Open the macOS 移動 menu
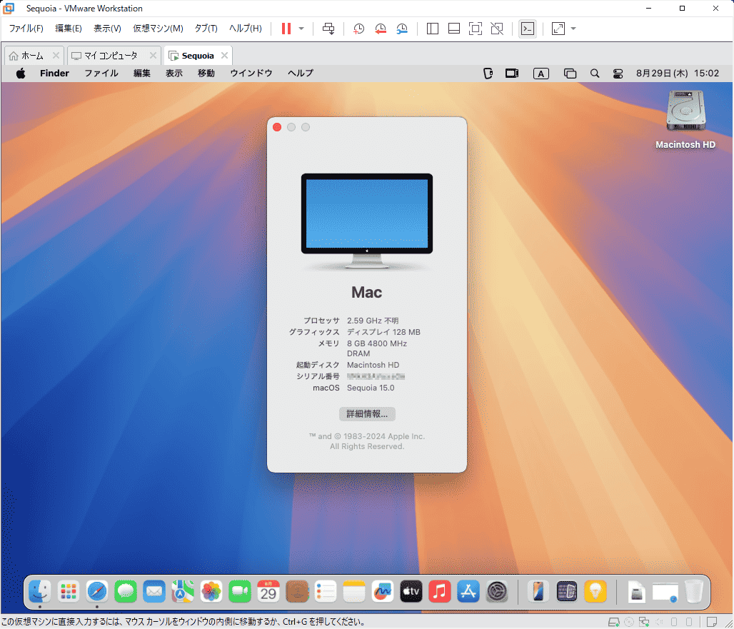This screenshot has width=734, height=629. coord(206,74)
